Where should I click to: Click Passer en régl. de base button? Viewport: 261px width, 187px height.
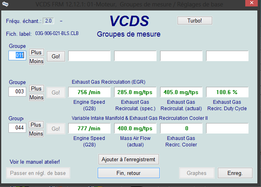pos(38,173)
